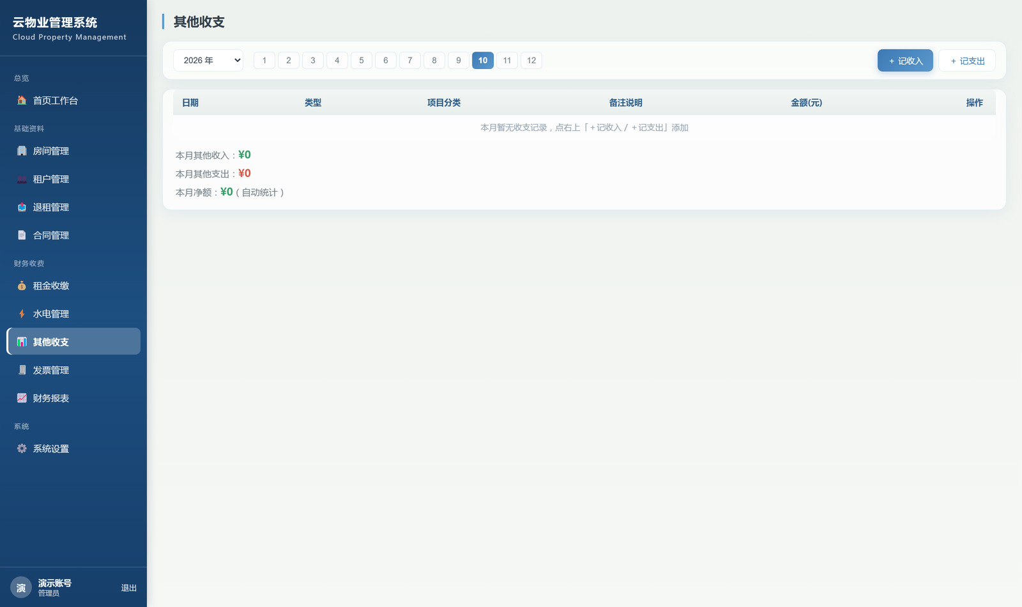Screen dimensions: 1022x607
Task: Click 演示账号 user name
Action: 54,583
